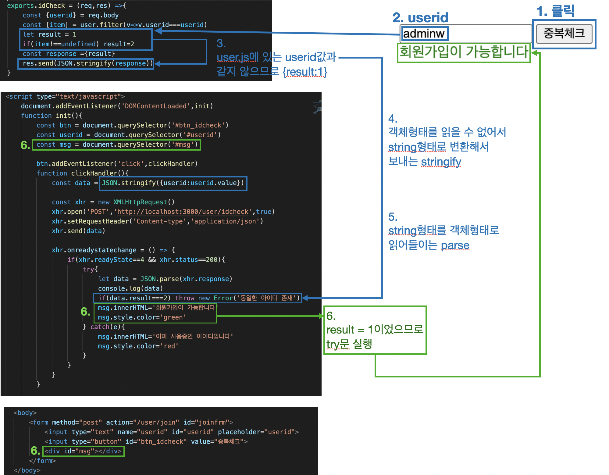Click the code minimap in script editor
This screenshot has width=609, height=475.
point(317,106)
